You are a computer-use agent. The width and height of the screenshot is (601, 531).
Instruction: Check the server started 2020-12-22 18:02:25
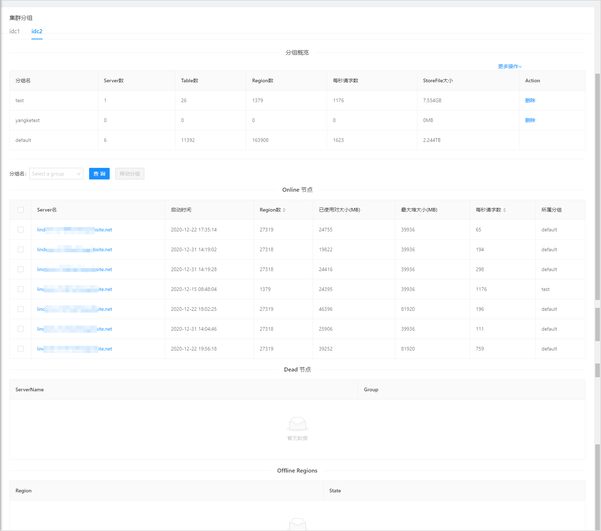[x=21, y=309]
